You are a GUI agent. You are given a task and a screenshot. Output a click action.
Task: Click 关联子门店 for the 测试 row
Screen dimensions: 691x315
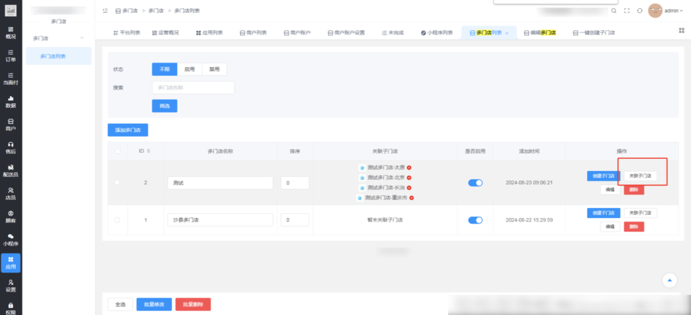pyautogui.click(x=640, y=176)
